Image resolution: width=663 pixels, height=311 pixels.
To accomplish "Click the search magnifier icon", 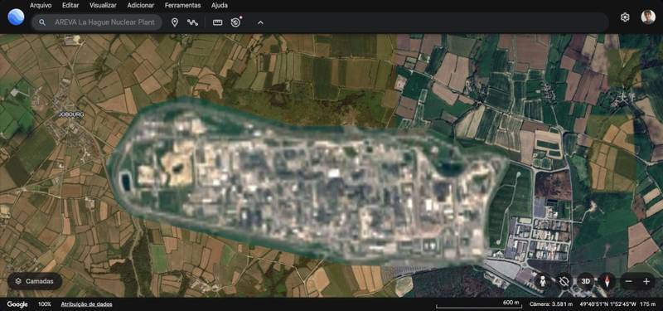I will point(42,22).
